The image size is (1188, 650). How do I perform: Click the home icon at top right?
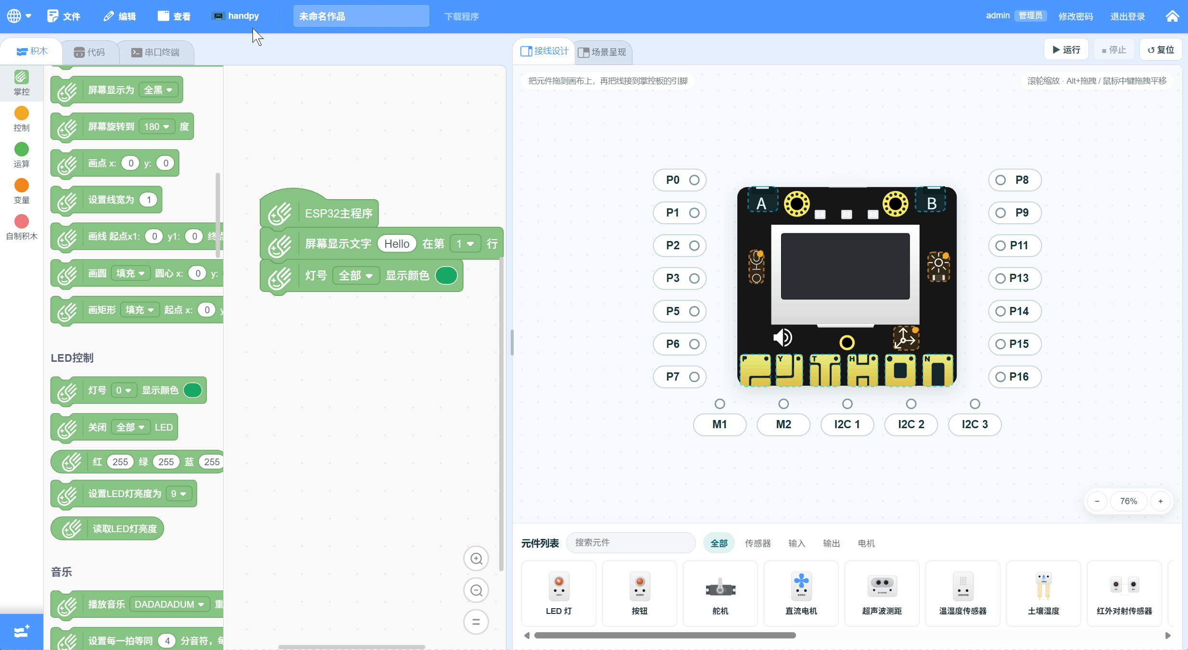tap(1173, 16)
